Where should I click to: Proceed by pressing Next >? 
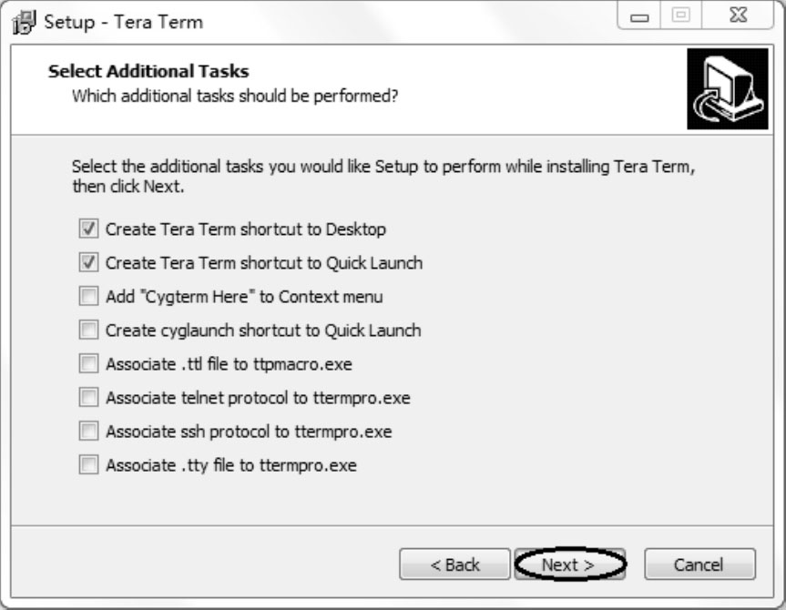[569, 564]
